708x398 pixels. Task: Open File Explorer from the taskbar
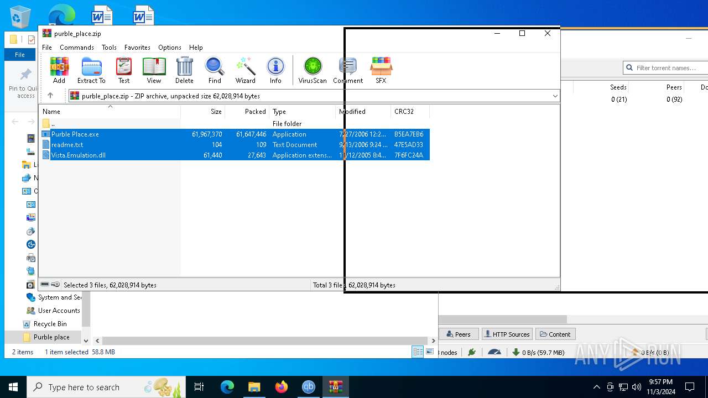click(x=254, y=387)
